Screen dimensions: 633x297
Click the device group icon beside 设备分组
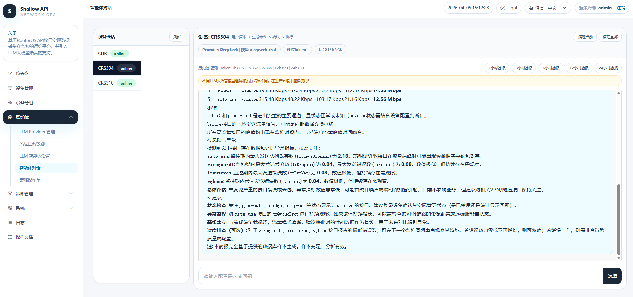pyautogui.click(x=10, y=103)
